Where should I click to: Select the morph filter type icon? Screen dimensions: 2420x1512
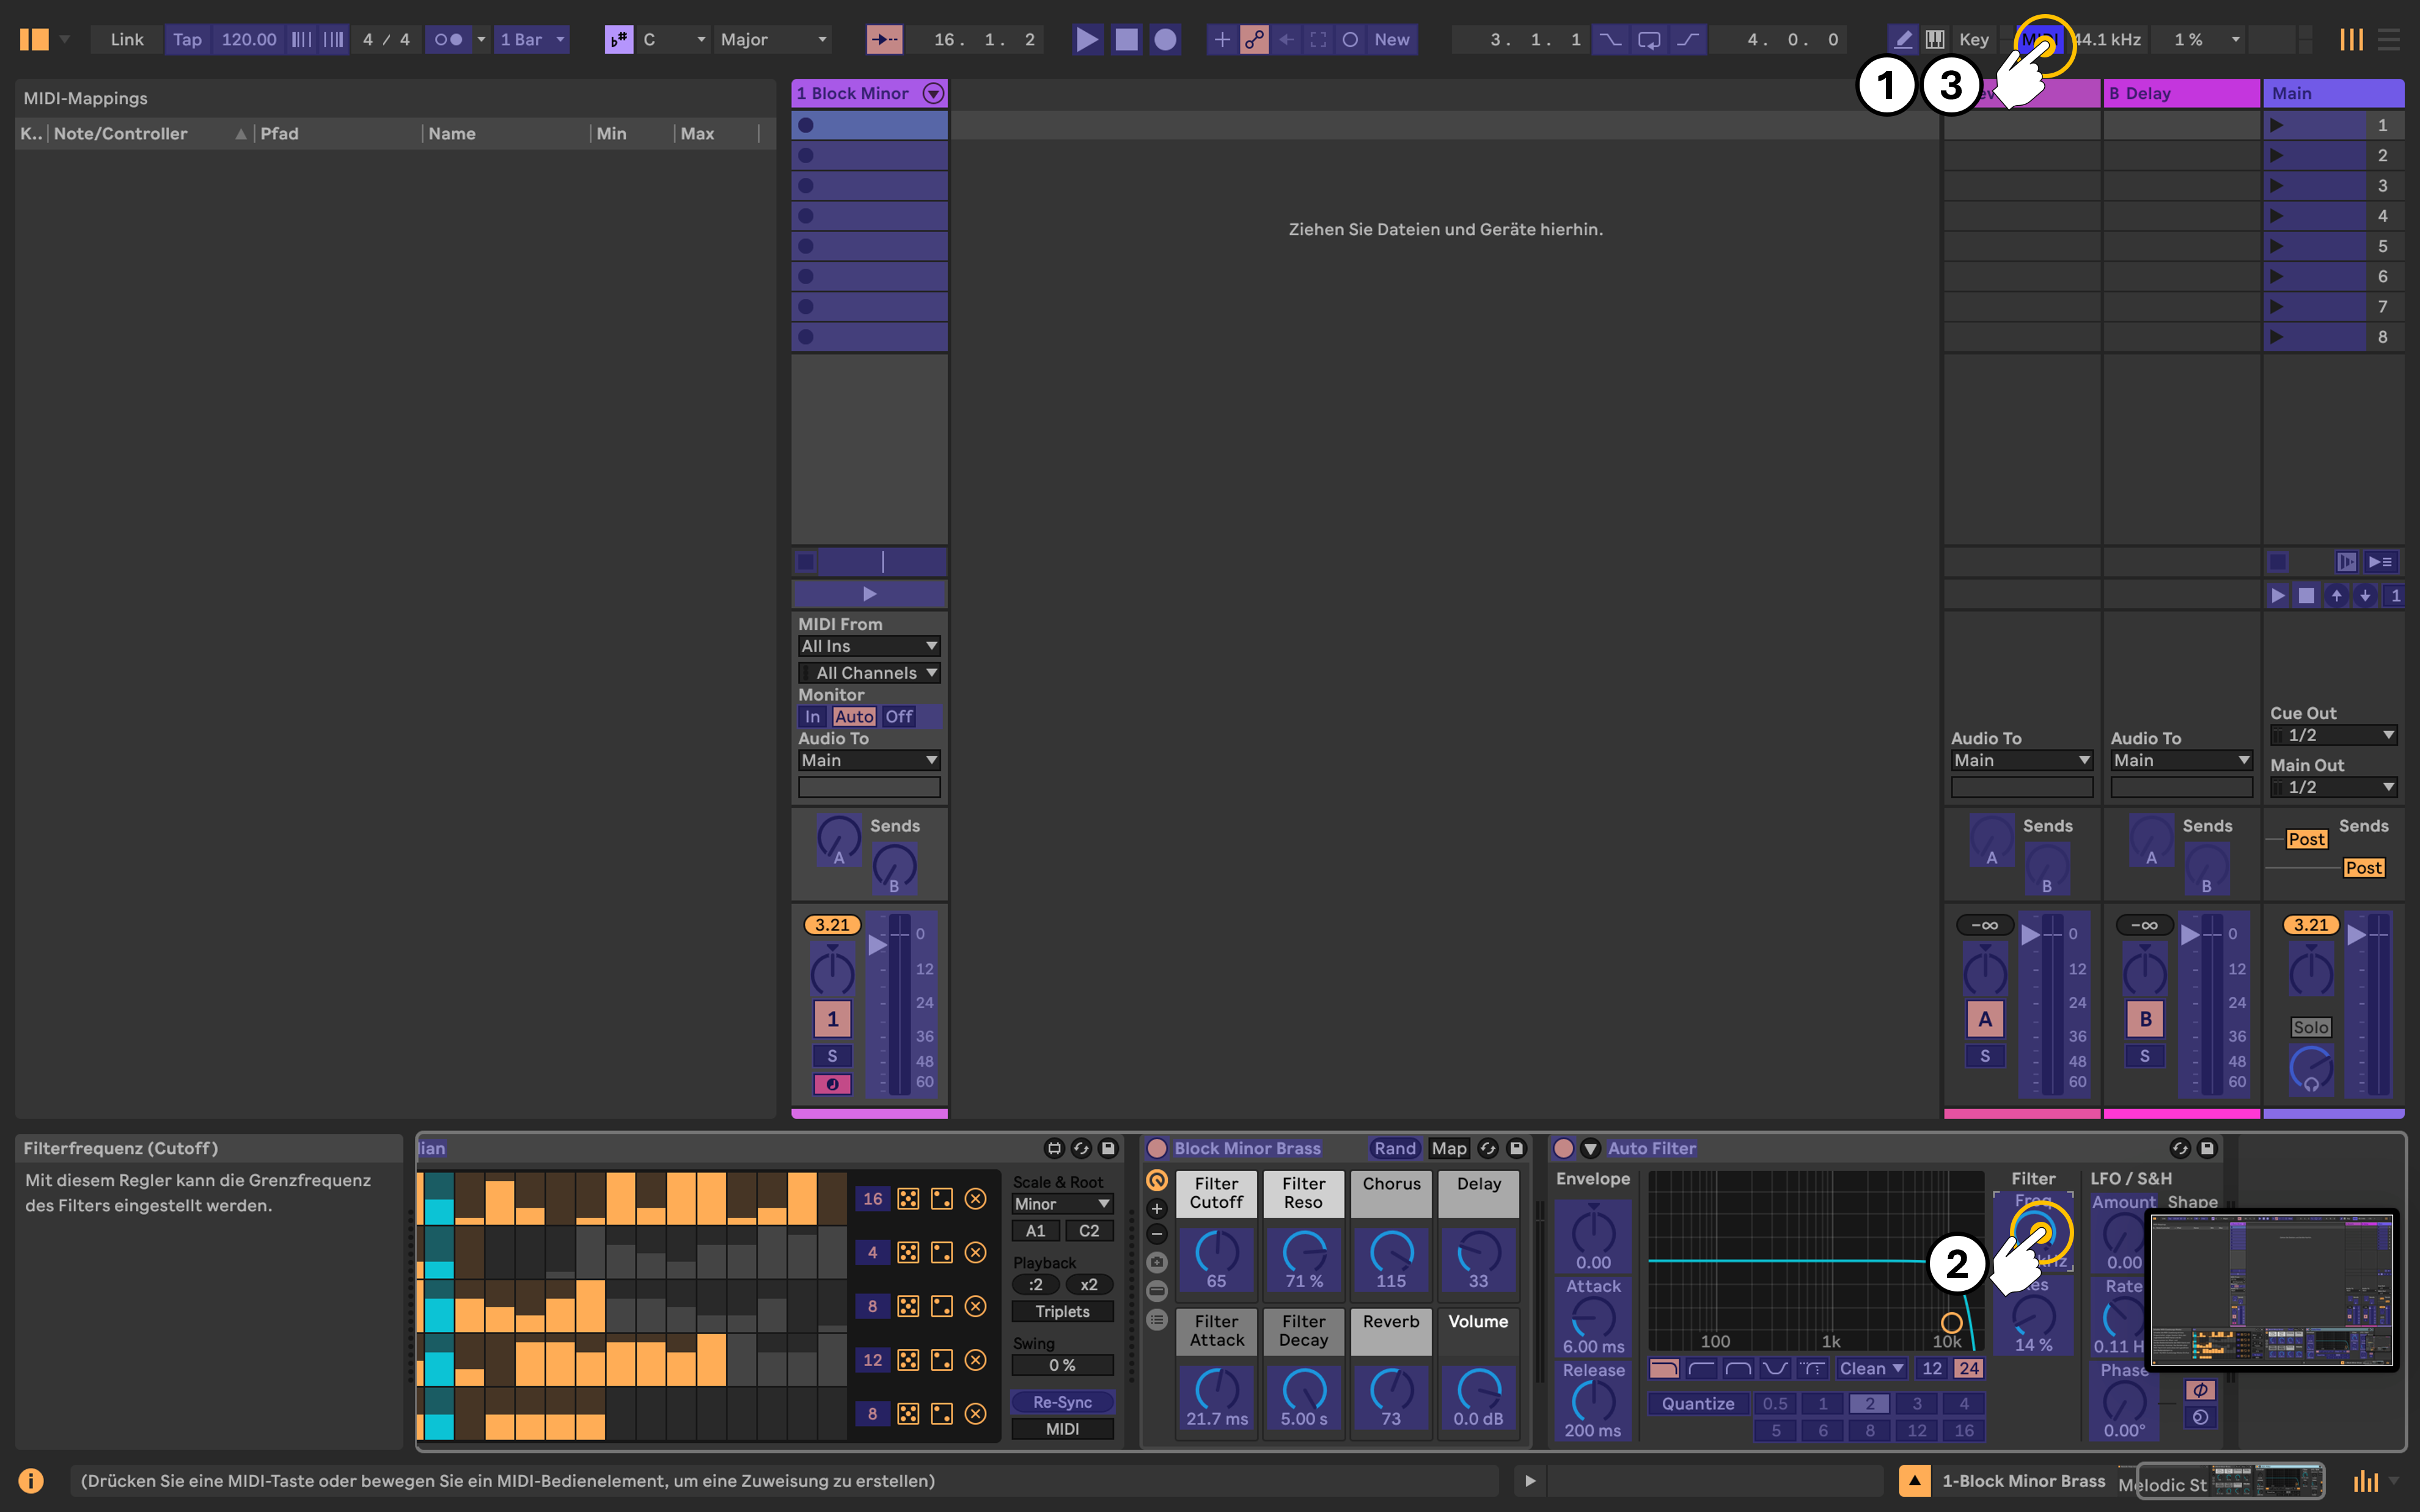(x=1812, y=1368)
